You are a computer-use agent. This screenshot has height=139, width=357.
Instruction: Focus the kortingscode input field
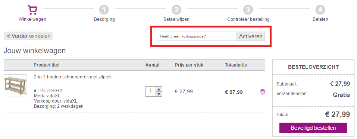197,36
